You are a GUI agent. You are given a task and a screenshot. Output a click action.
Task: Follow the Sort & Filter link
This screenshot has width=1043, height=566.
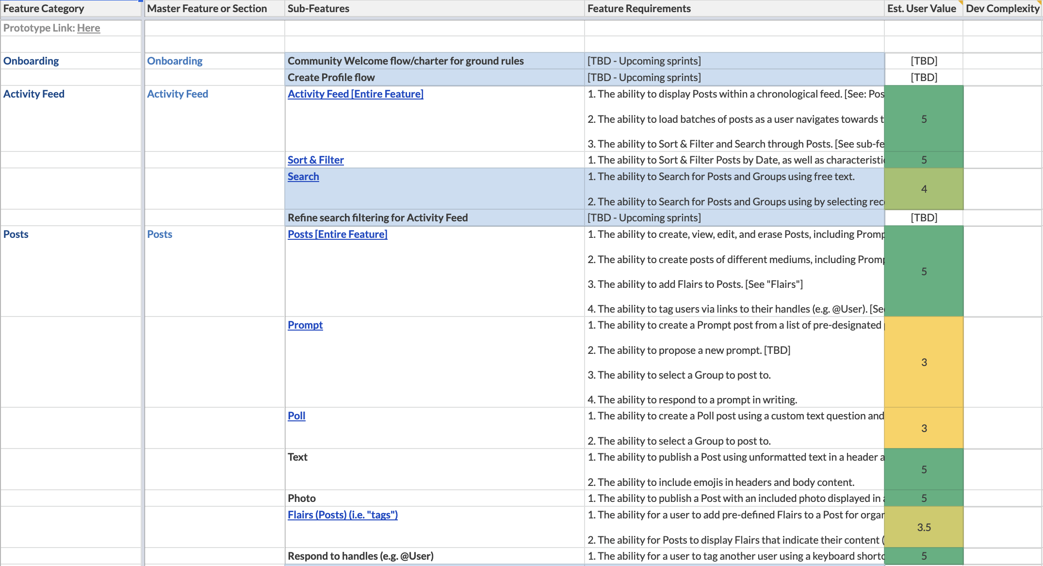click(315, 160)
